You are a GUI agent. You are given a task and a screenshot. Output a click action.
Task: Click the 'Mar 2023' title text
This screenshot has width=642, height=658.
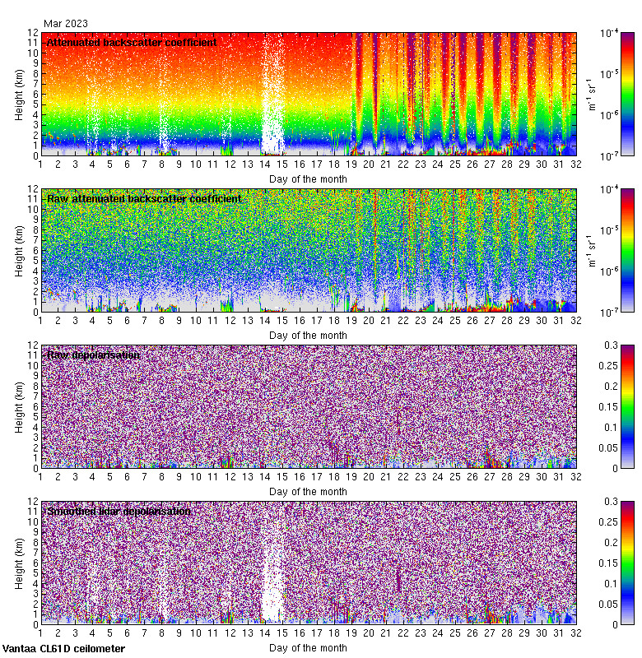pos(66,24)
